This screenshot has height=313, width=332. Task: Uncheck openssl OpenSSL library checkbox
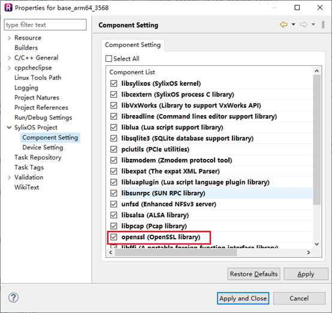pyautogui.click(x=114, y=237)
